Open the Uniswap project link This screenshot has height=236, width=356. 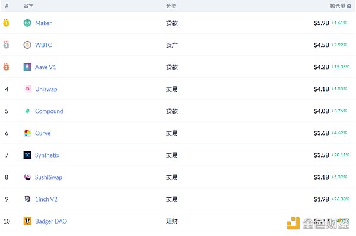click(x=46, y=89)
